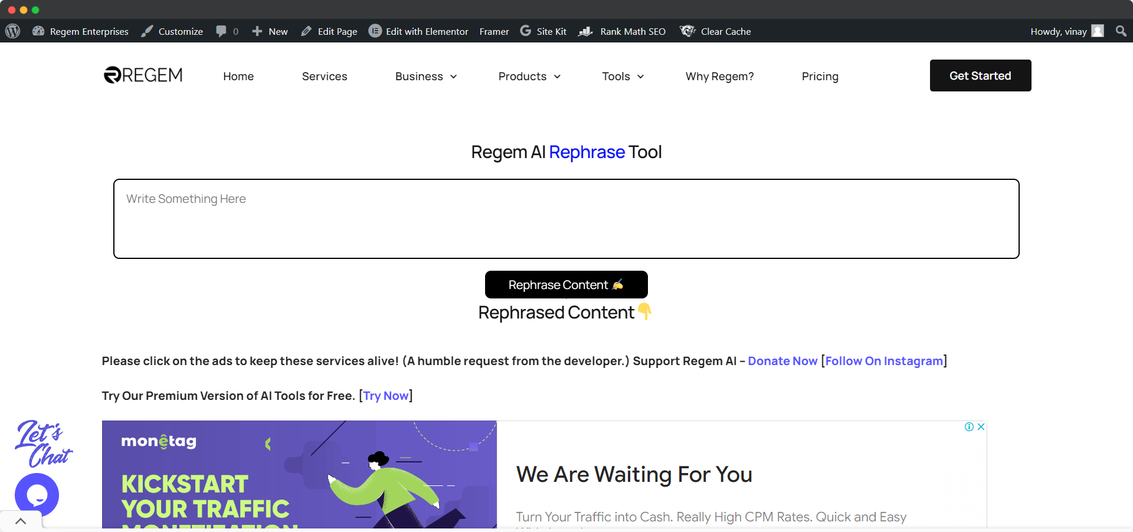Click inside the Write Something Here box
Image resolution: width=1133 pixels, height=532 pixels.
pyautogui.click(x=566, y=218)
